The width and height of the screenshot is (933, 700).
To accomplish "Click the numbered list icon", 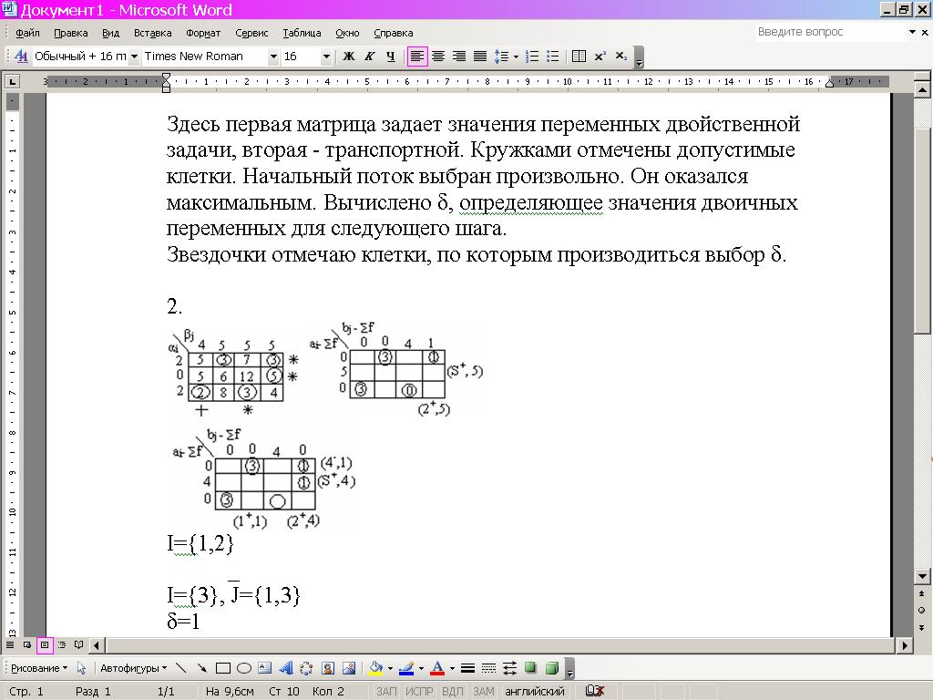I will pos(533,57).
